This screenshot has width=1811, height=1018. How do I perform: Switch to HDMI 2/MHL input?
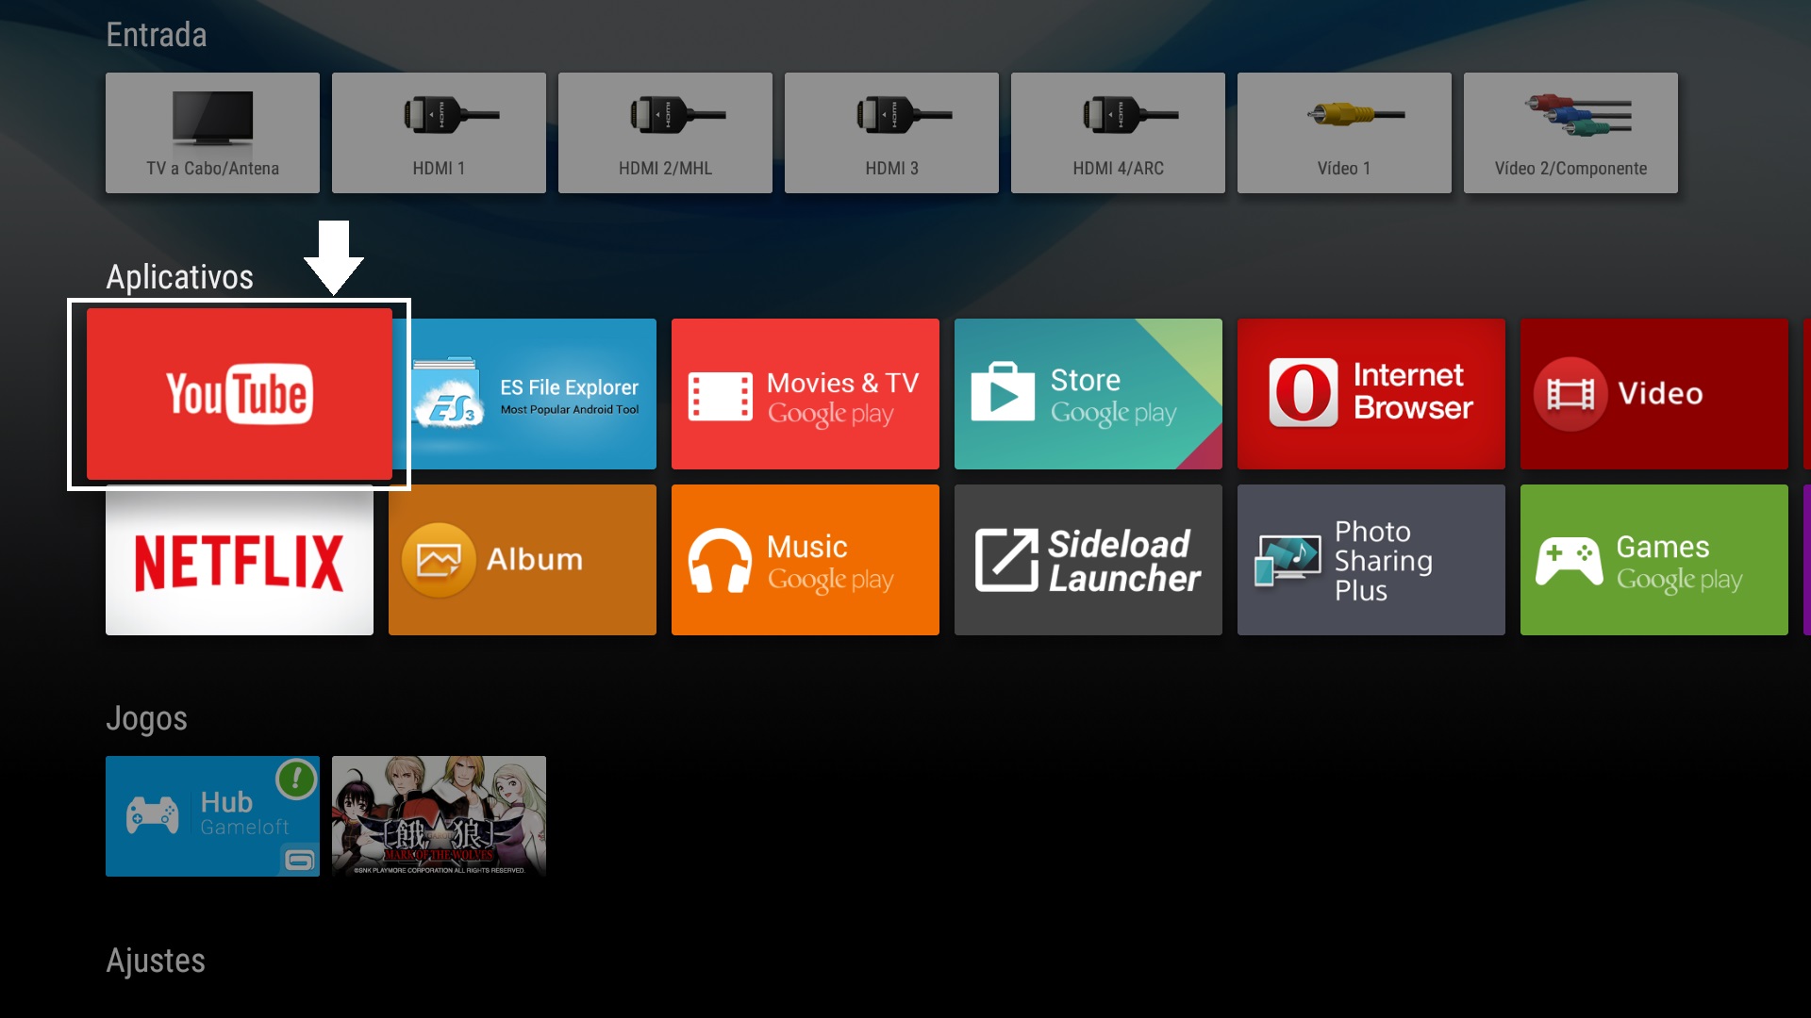click(x=666, y=133)
